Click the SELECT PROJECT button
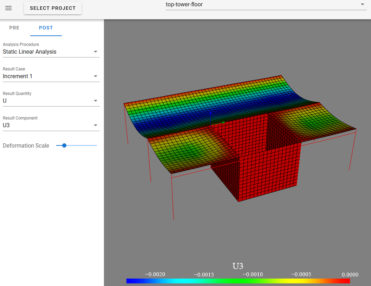The width and height of the screenshot is (371, 286). point(53,8)
